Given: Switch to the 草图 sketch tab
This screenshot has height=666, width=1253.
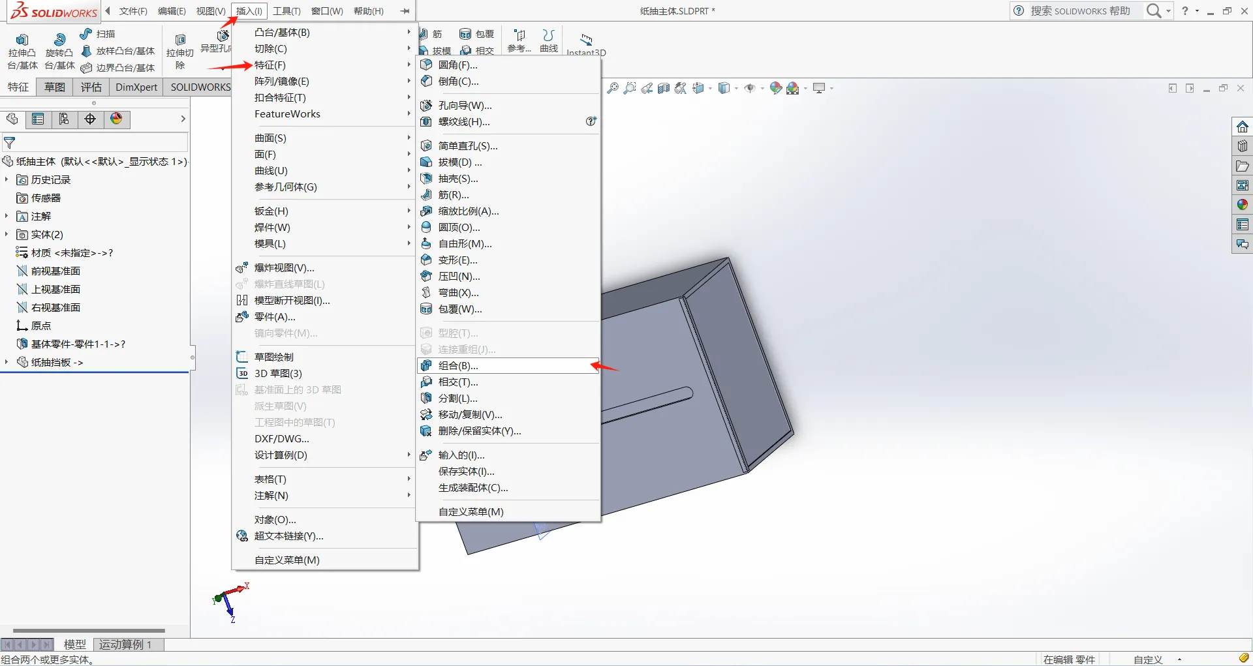Looking at the screenshot, I should (55, 87).
